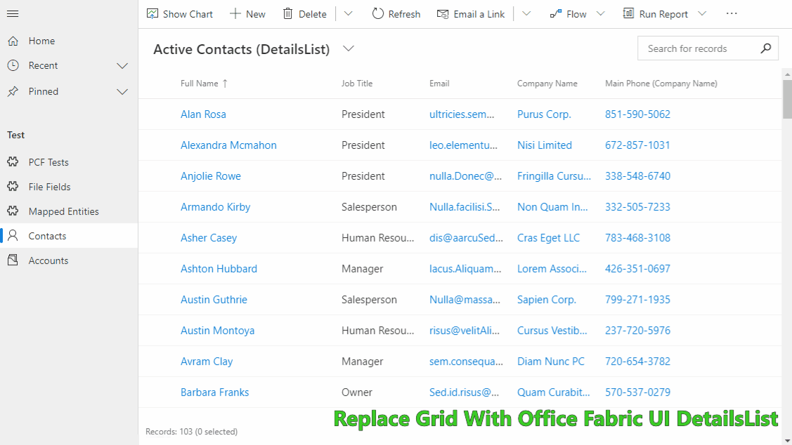Open Nisi Limited company link
This screenshot has height=445, width=792.
(x=545, y=145)
